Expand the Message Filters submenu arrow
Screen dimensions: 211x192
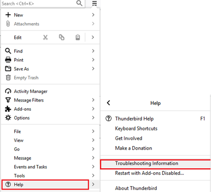93,100
